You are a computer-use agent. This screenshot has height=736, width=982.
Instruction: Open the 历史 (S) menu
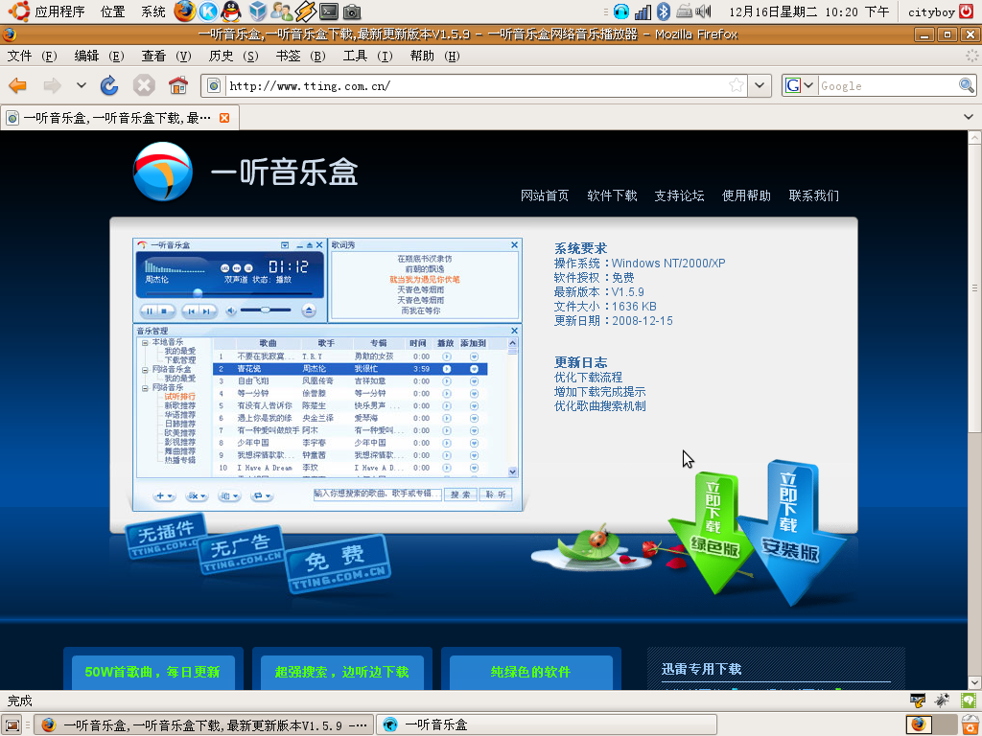(233, 57)
